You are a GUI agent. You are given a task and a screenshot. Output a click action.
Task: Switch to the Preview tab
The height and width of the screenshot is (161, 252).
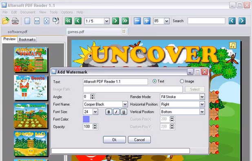[x=9, y=39]
